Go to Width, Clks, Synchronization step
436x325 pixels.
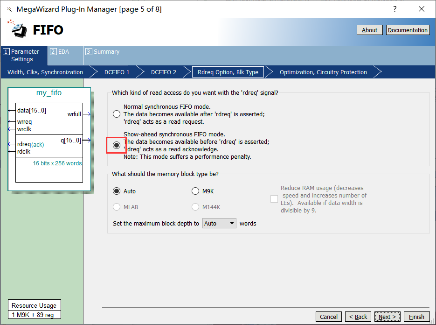click(45, 72)
